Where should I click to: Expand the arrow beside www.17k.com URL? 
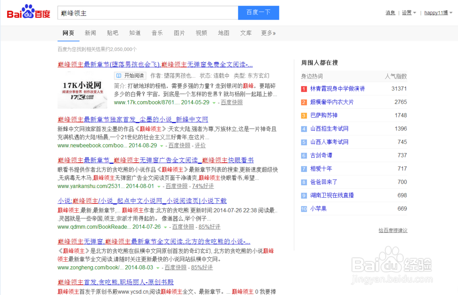coord(214,103)
